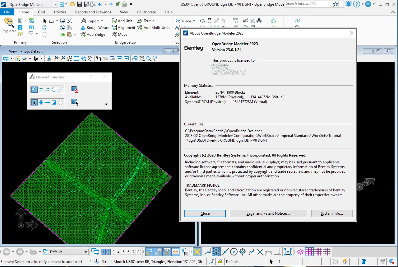
Task: Select the Walk footprints tool
Action: [x=99, y=58]
